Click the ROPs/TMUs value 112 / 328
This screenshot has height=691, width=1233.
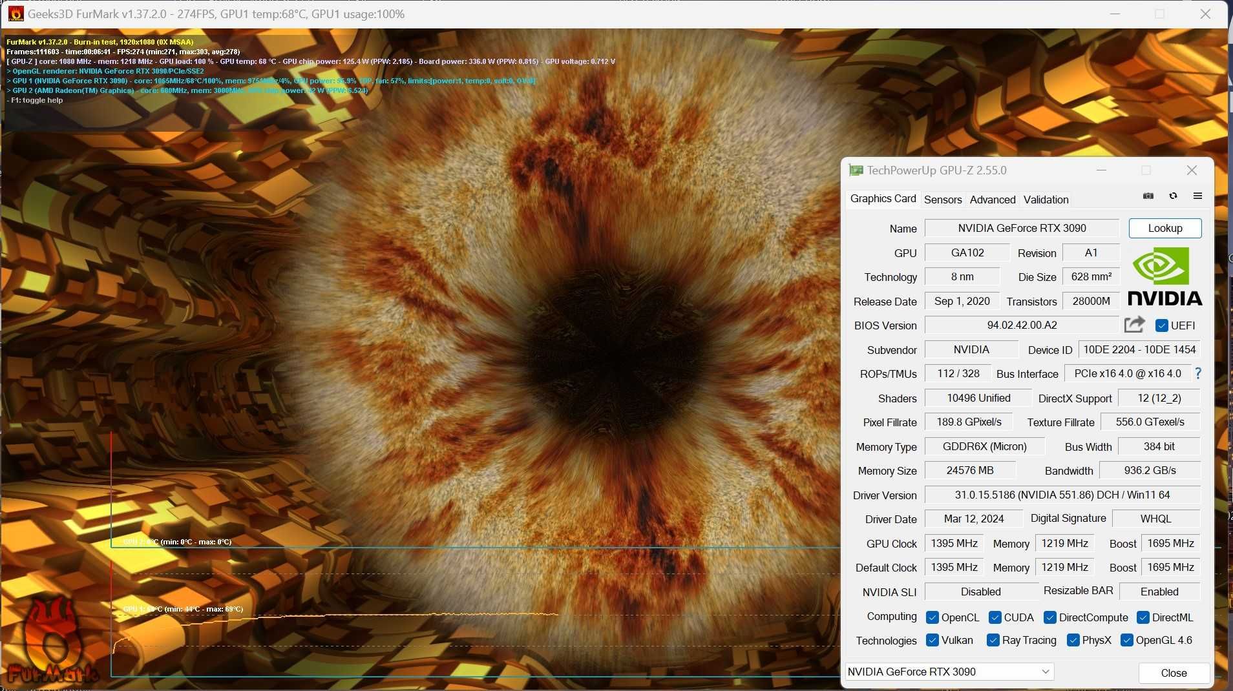(958, 373)
